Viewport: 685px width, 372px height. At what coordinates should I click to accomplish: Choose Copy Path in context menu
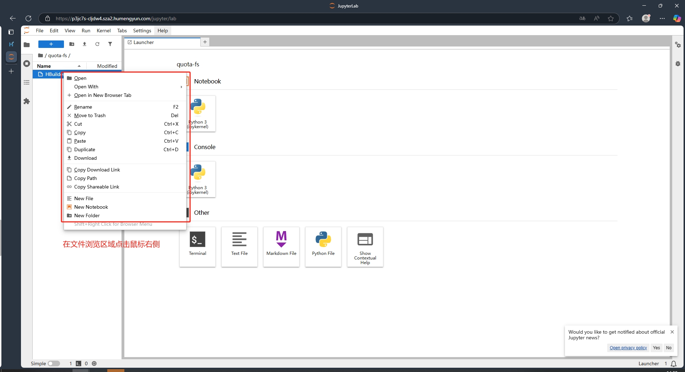(x=125, y=178)
